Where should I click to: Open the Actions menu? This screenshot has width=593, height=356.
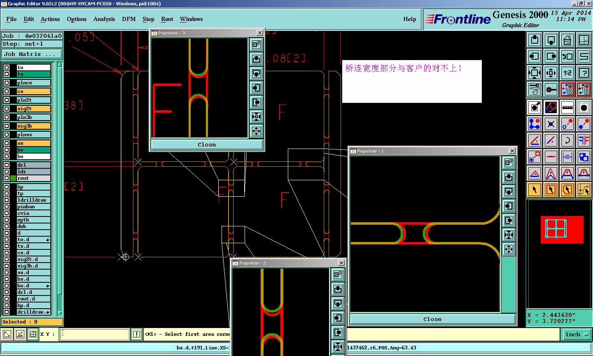pos(50,19)
